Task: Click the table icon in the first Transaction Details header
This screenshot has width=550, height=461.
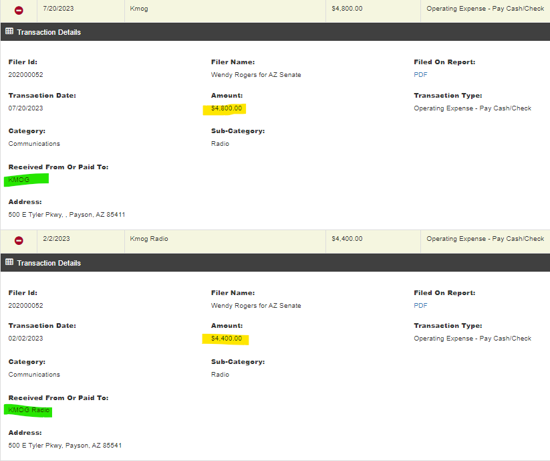Action: [9, 31]
